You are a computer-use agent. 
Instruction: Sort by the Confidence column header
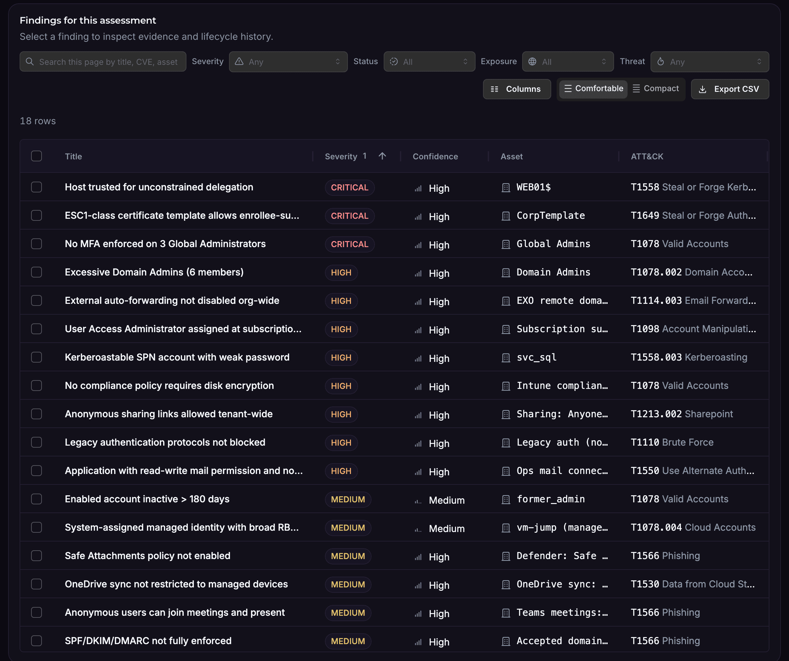pyautogui.click(x=435, y=157)
